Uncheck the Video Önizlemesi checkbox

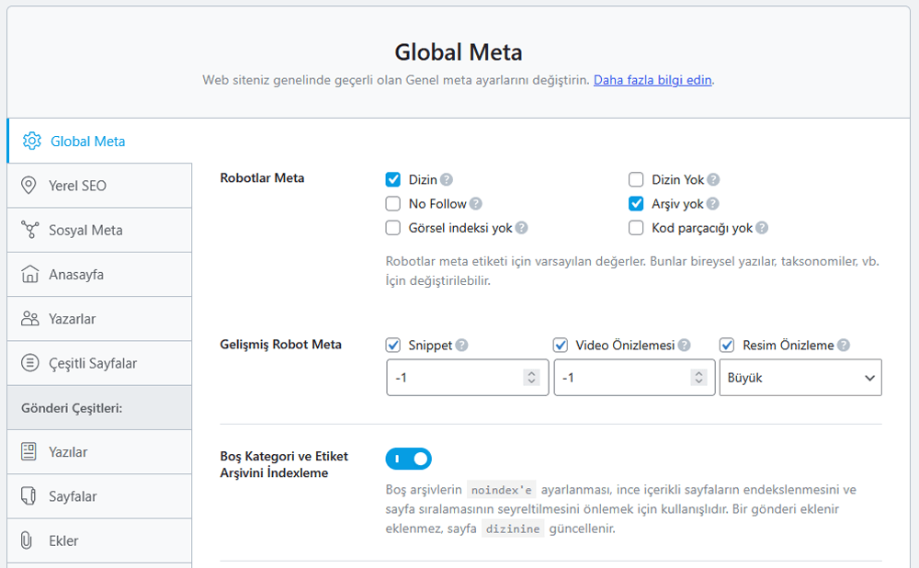pos(561,345)
